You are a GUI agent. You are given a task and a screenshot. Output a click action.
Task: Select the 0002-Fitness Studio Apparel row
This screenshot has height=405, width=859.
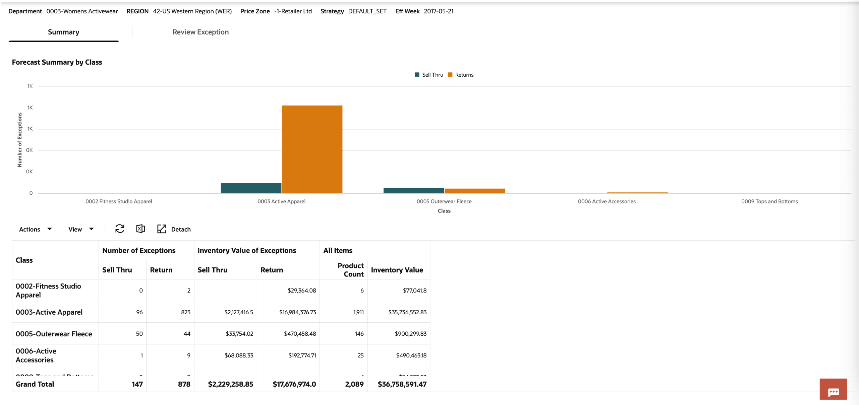click(x=48, y=290)
